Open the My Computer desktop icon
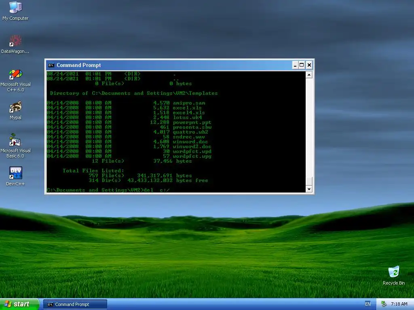414x310 pixels. (x=15, y=10)
